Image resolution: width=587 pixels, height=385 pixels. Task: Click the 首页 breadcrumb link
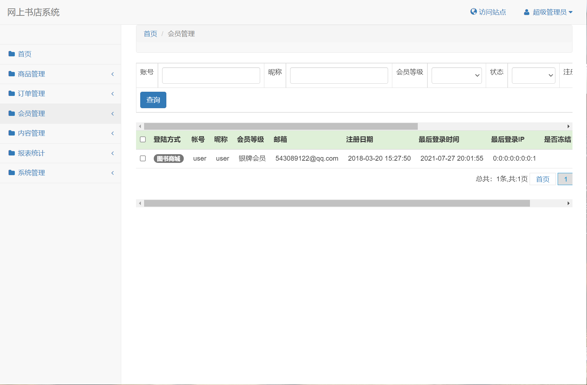pos(150,33)
